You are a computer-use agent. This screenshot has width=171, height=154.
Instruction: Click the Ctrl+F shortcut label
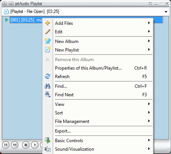coord(141,86)
